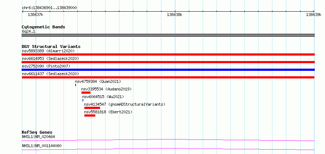Image resolution: width=325 pixels, height=154 pixels.
Task: Click the 138439k ruler label
Action: click(314, 15)
